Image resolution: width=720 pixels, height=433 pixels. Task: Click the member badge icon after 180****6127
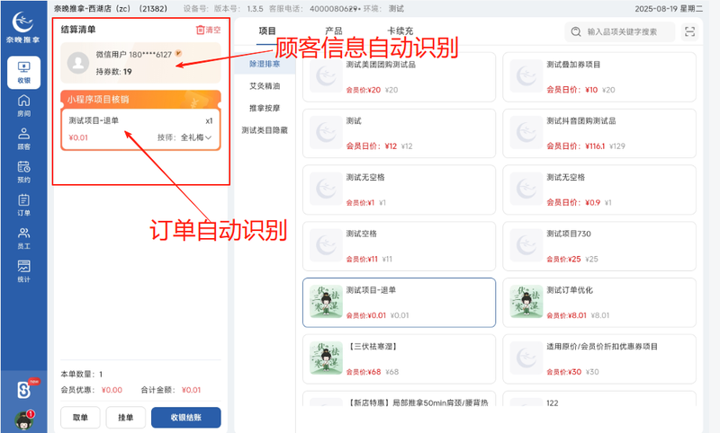pos(178,54)
